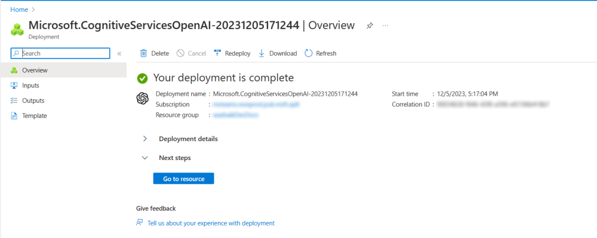The width and height of the screenshot is (597, 238).
Task: Click the Overview cubes icon in the sidebar
Action: coord(14,70)
